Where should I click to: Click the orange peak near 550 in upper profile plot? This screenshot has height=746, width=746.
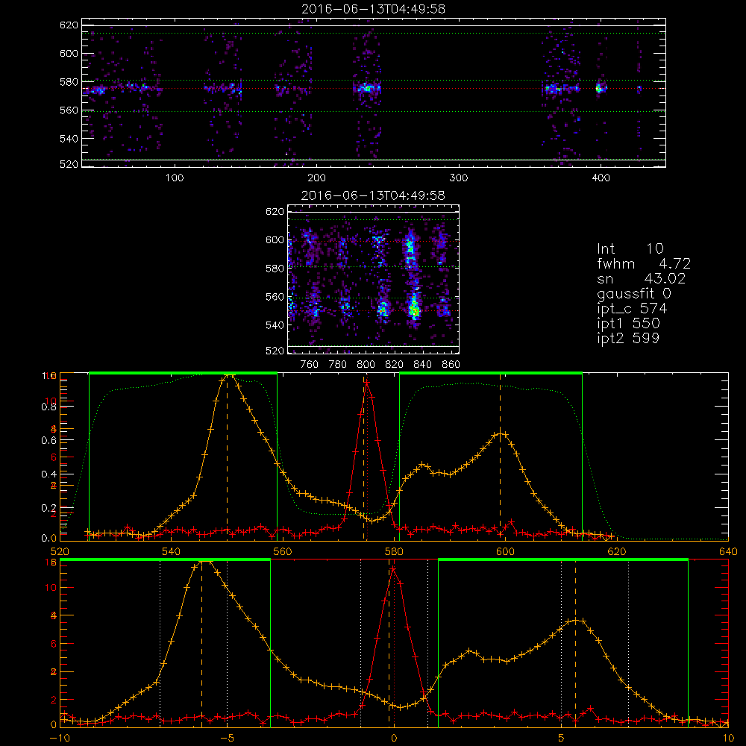pos(230,375)
